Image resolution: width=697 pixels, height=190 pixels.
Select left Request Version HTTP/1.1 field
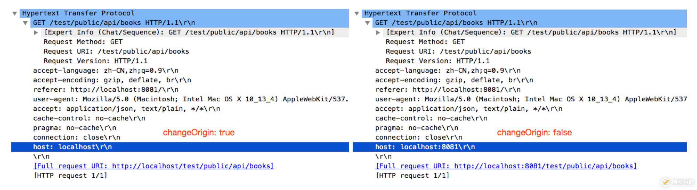pyautogui.click(x=95, y=61)
